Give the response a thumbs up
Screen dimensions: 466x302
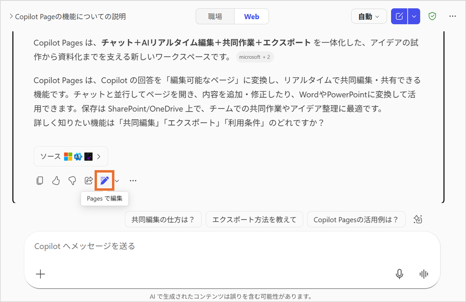[x=56, y=181]
